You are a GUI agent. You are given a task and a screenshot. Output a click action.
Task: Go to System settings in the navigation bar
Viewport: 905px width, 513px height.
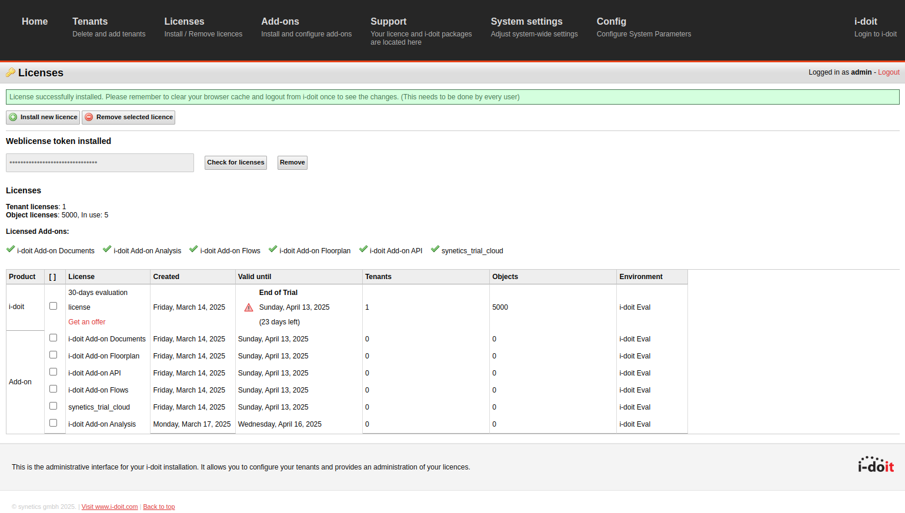click(x=534, y=27)
